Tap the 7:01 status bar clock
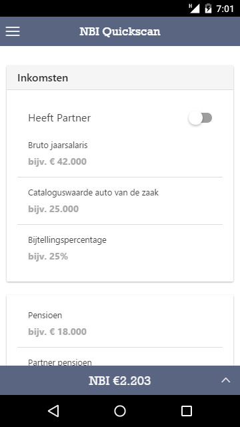The width and height of the screenshot is (240, 427). click(x=225, y=9)
